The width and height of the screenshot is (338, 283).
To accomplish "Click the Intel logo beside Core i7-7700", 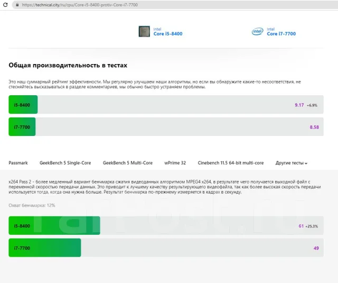I will 258,32.
